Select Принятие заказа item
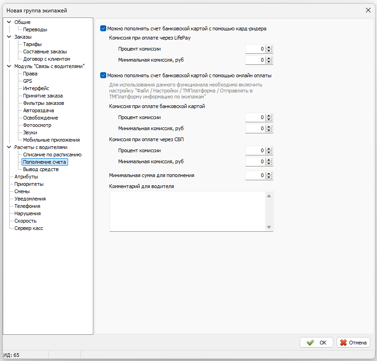This screenshot has height=361, width=377. (x=43, y=96)
